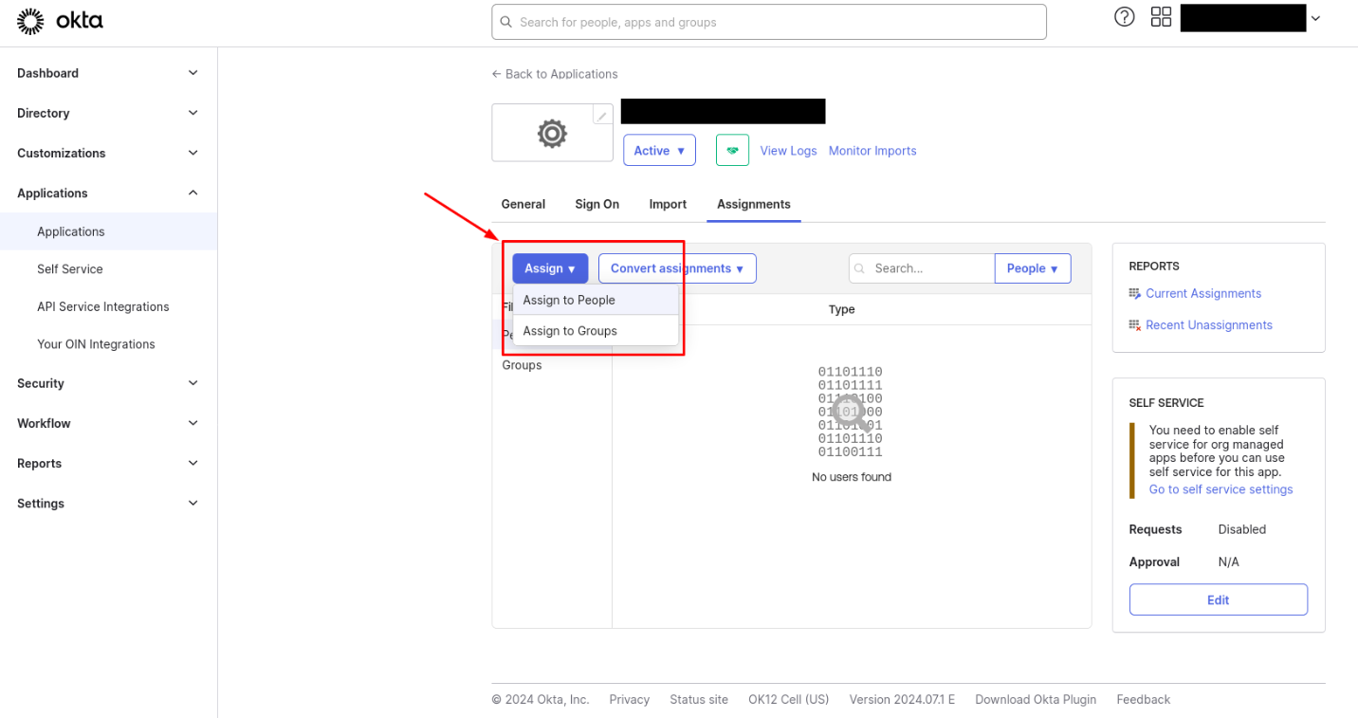Switch to the Import tab
Image resolution: width=1358 pixels, height=718 pixels.
[x=668, y=204]
